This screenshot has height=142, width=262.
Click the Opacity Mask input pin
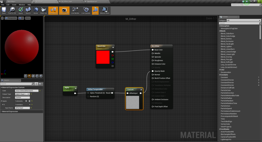(x=153, y=71)
